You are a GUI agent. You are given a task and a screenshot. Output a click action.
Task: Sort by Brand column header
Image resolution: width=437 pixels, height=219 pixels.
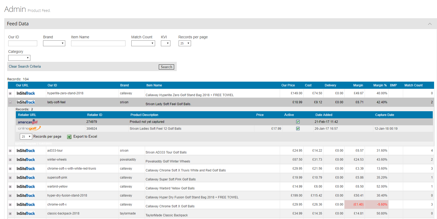124,85
